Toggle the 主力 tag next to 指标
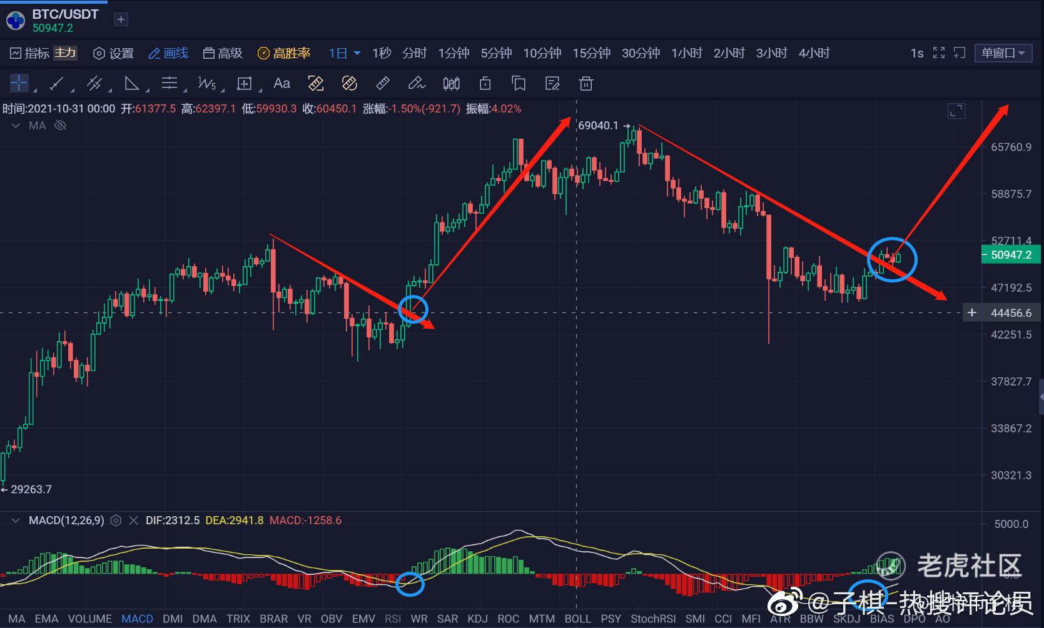 click(65, 53)
